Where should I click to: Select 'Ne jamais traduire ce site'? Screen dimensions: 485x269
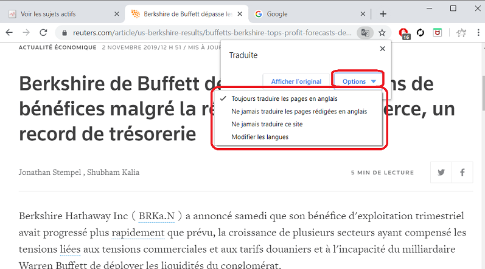click(x=299, y=124)
